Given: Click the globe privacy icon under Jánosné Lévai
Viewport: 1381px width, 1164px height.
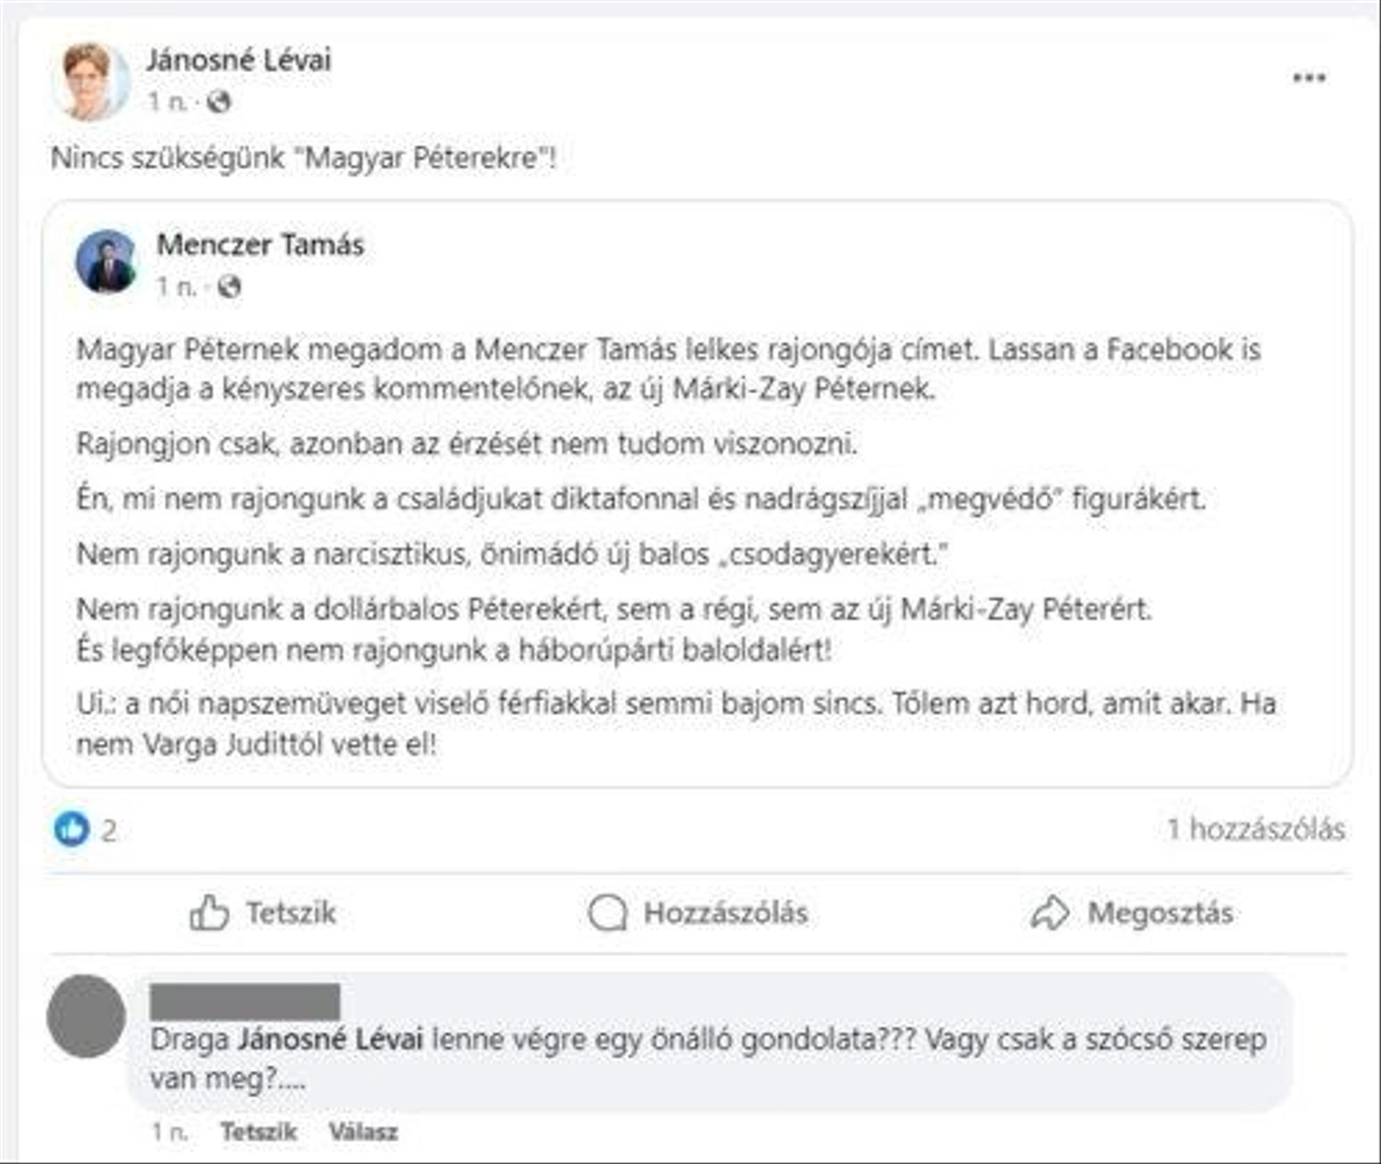Looking at the screenshot, I should coord(219,101).
